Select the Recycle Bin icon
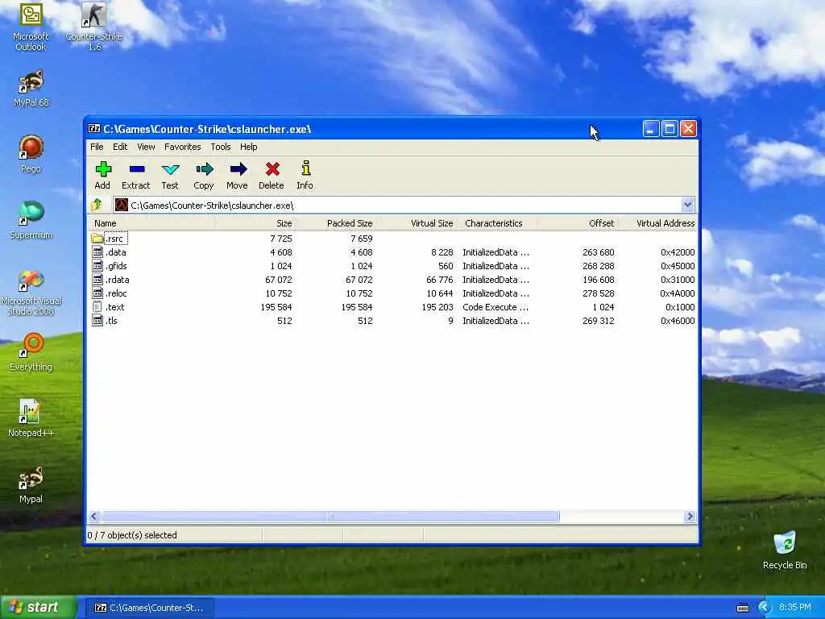Screen dimensions: 825x619 [x=785, y=550]
